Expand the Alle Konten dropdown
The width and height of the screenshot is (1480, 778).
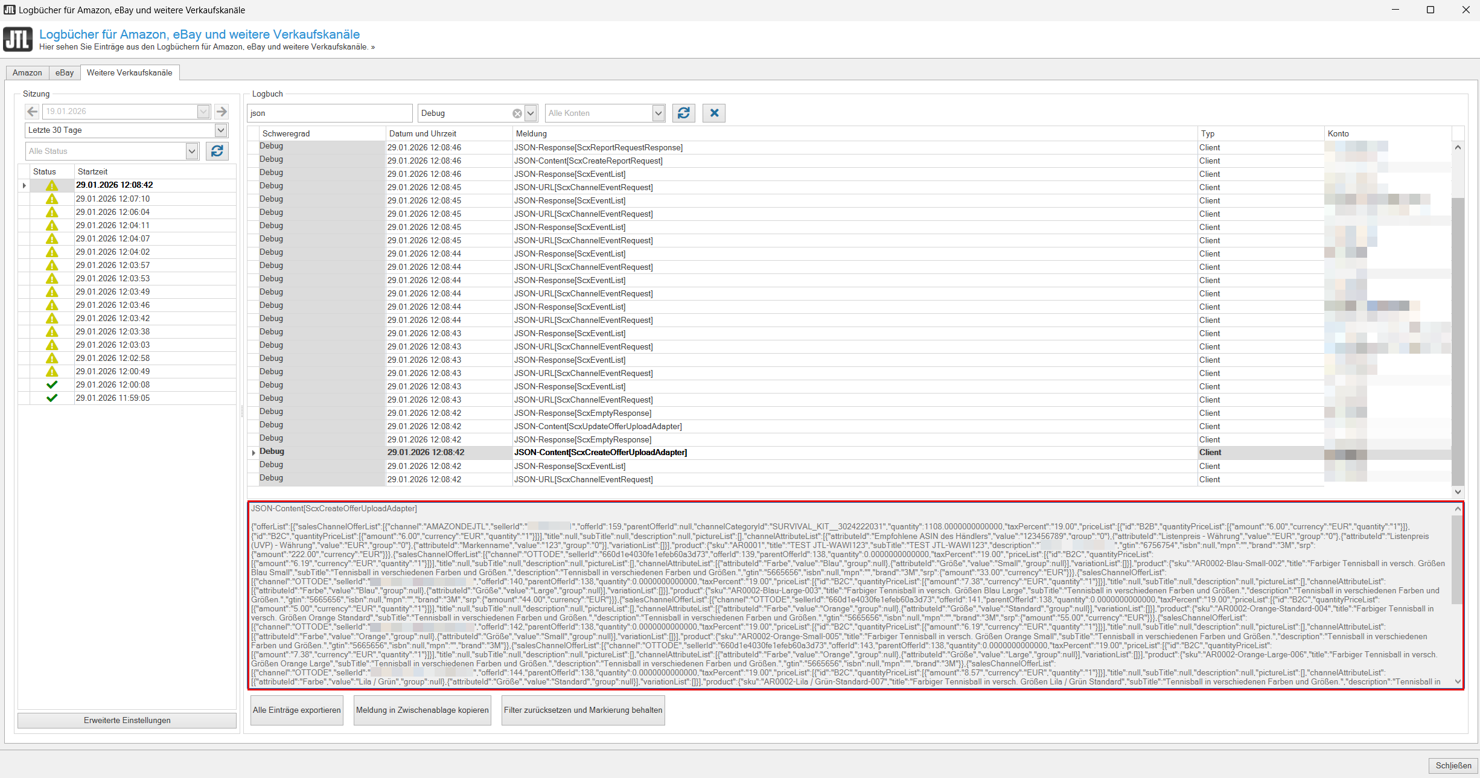point(658,113)
